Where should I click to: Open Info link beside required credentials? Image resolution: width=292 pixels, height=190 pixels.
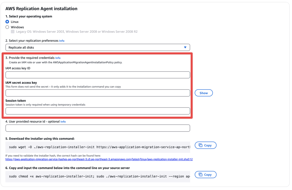point(58,58)
